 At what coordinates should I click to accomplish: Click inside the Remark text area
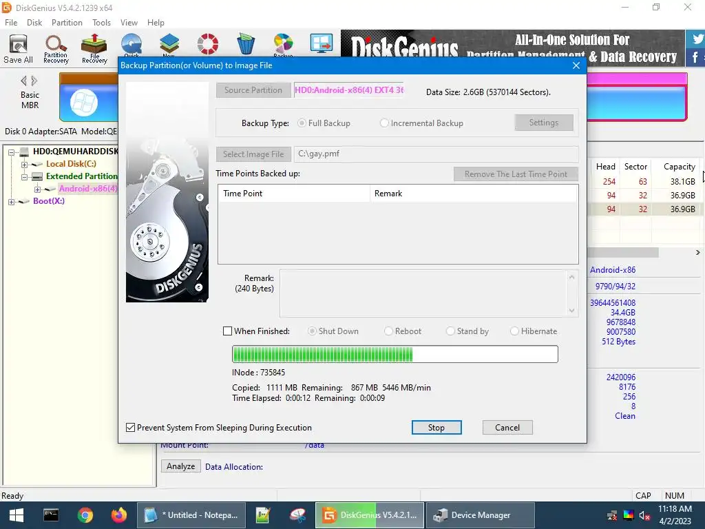(x=422, y=293)
